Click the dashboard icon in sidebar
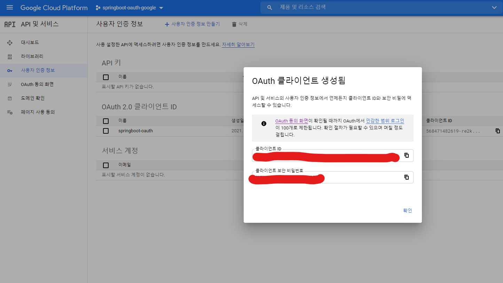The width and height of the screenshot is (503, 283). click(x=10, y=42)
